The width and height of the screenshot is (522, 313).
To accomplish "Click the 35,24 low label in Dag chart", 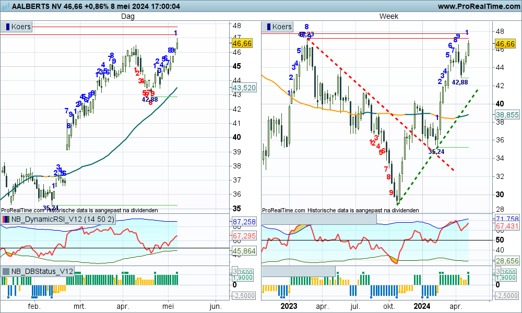I will click(51, 208).
